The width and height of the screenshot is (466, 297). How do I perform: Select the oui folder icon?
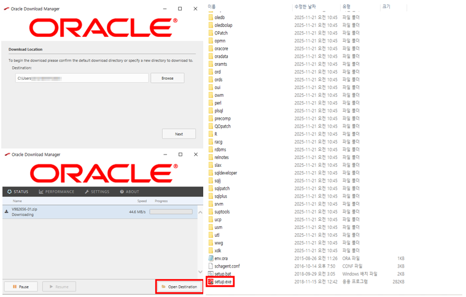point(211,87)
